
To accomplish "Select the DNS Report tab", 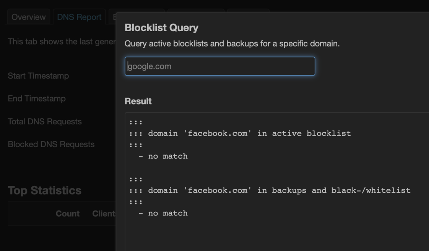I will click(x=79, y=17).
